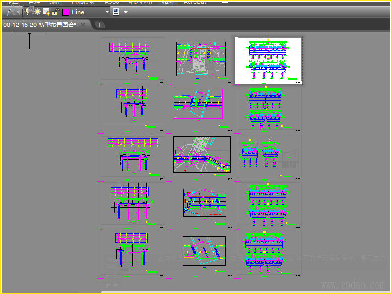Image resolution: width=392 pixels, height=294 pixels.
Task: Select the fourth-row left bridge elevation sheet
Action: coord(133,203)
